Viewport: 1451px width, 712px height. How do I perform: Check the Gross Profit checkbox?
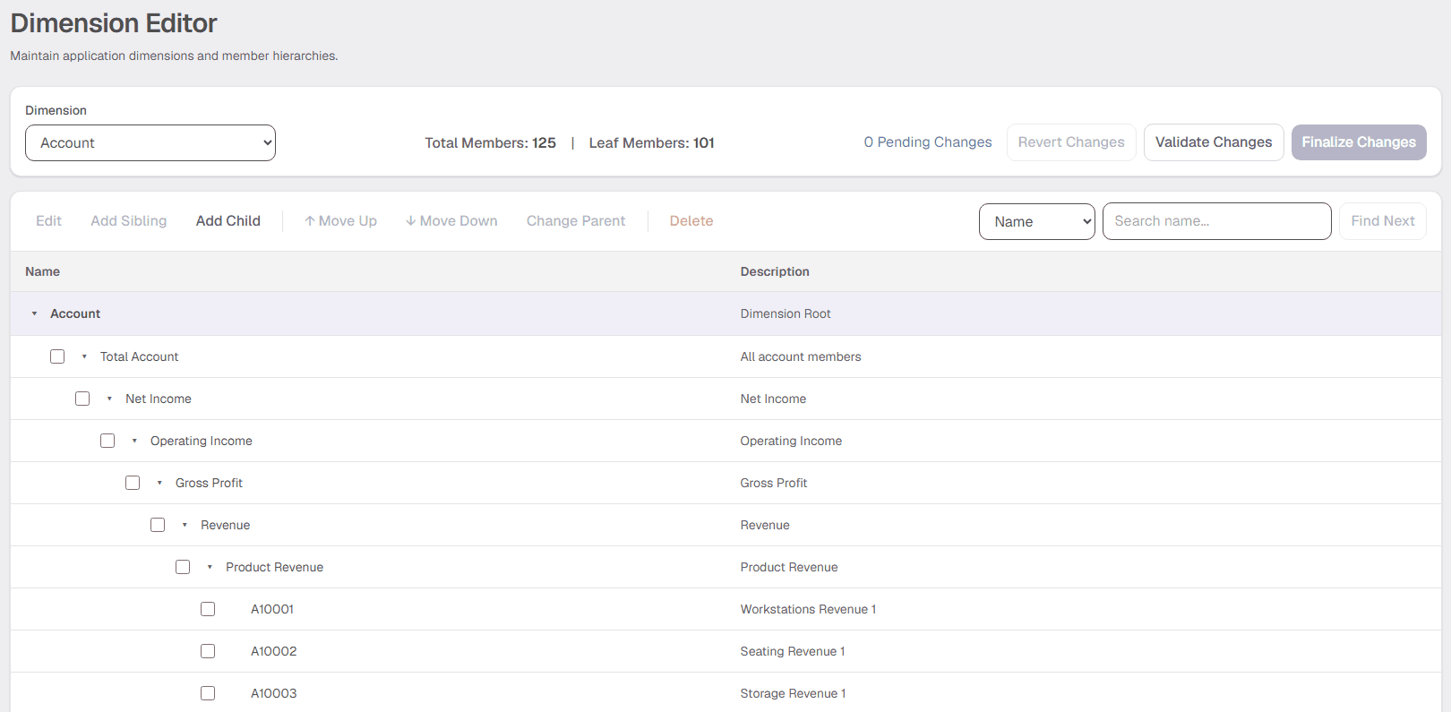(133, 483)
